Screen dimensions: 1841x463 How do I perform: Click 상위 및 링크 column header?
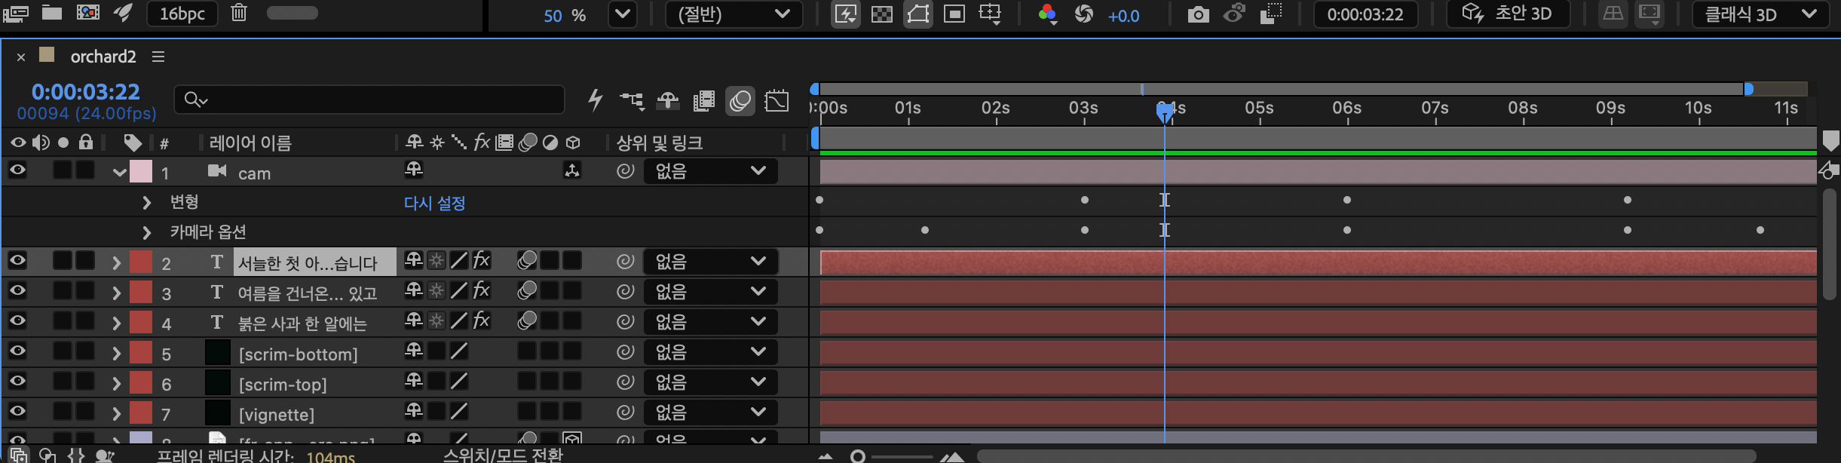[x=660, y=143]
